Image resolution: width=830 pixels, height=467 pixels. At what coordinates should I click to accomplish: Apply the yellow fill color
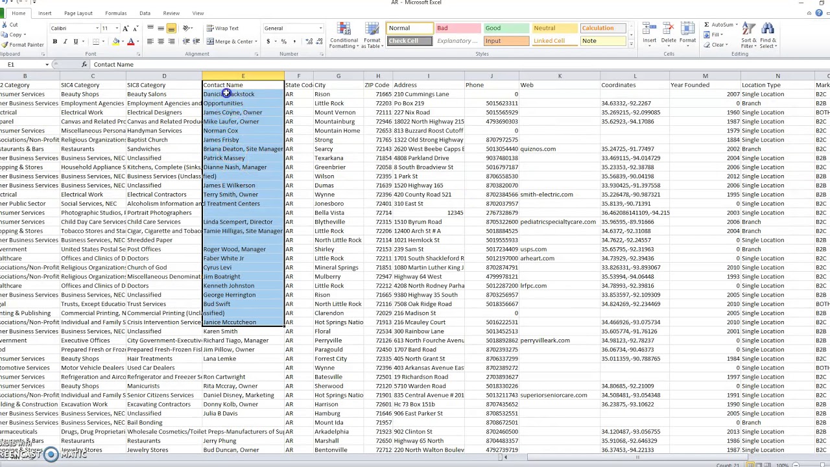point(115,42)
